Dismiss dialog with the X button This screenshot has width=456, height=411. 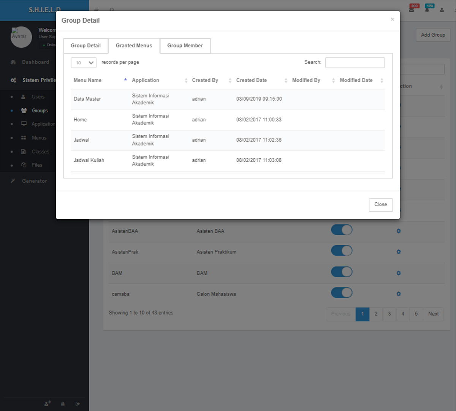(x=392, y=19)
